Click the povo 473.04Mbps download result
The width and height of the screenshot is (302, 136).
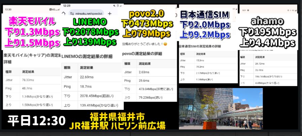[x=156, y=89]
